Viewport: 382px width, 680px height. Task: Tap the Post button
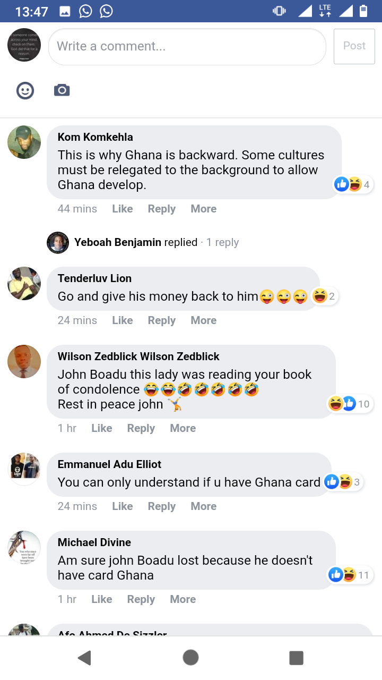click(x=354, y=46)
